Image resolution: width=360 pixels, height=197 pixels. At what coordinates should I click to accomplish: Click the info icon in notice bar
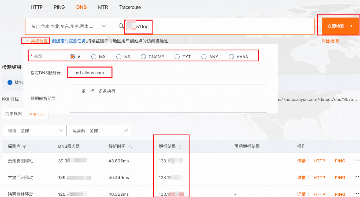point(10,82)
